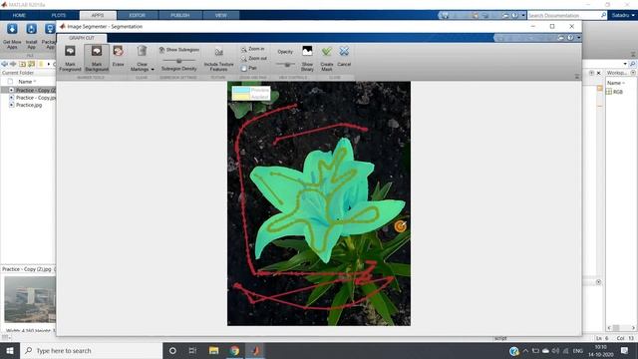
Task: Open MATLAB toolstrip help icon
Action: [514, 16]
